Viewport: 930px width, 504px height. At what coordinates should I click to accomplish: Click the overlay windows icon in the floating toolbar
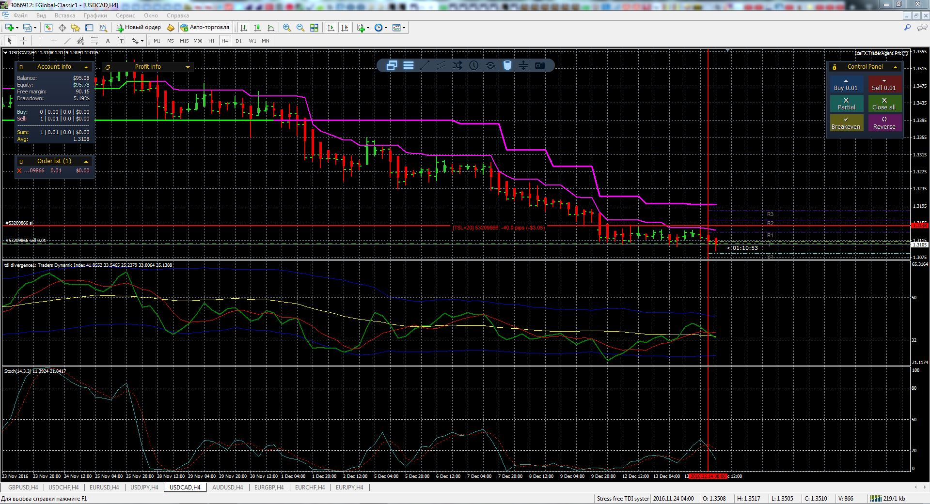pos(392,65)
